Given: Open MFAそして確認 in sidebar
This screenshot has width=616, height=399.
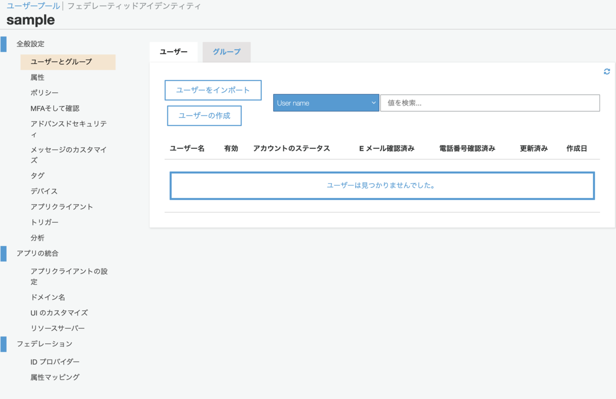Looking at the screenshot, I should [x=55, y=108].
